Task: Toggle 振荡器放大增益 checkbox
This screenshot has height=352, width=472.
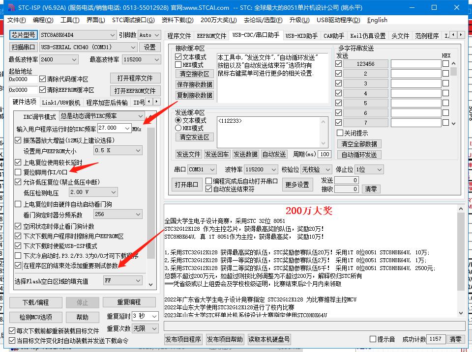Action: 18,140
